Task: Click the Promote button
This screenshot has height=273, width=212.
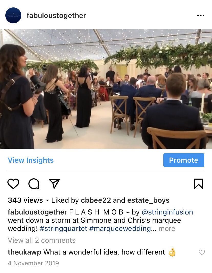Action: tap(184, 160)
